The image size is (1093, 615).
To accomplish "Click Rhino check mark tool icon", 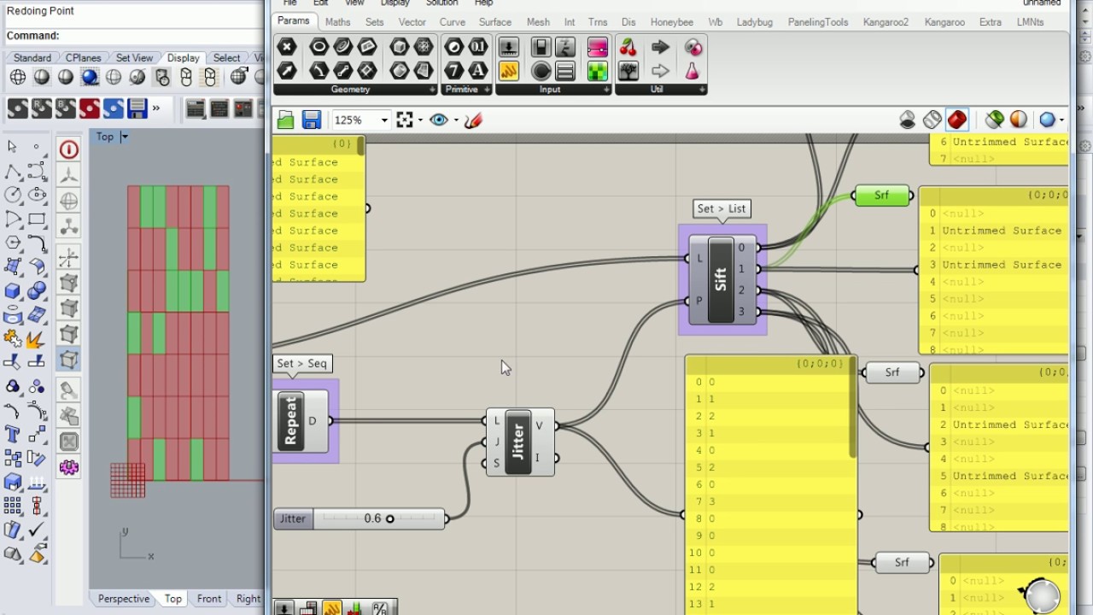I will (x=36, y=530).
